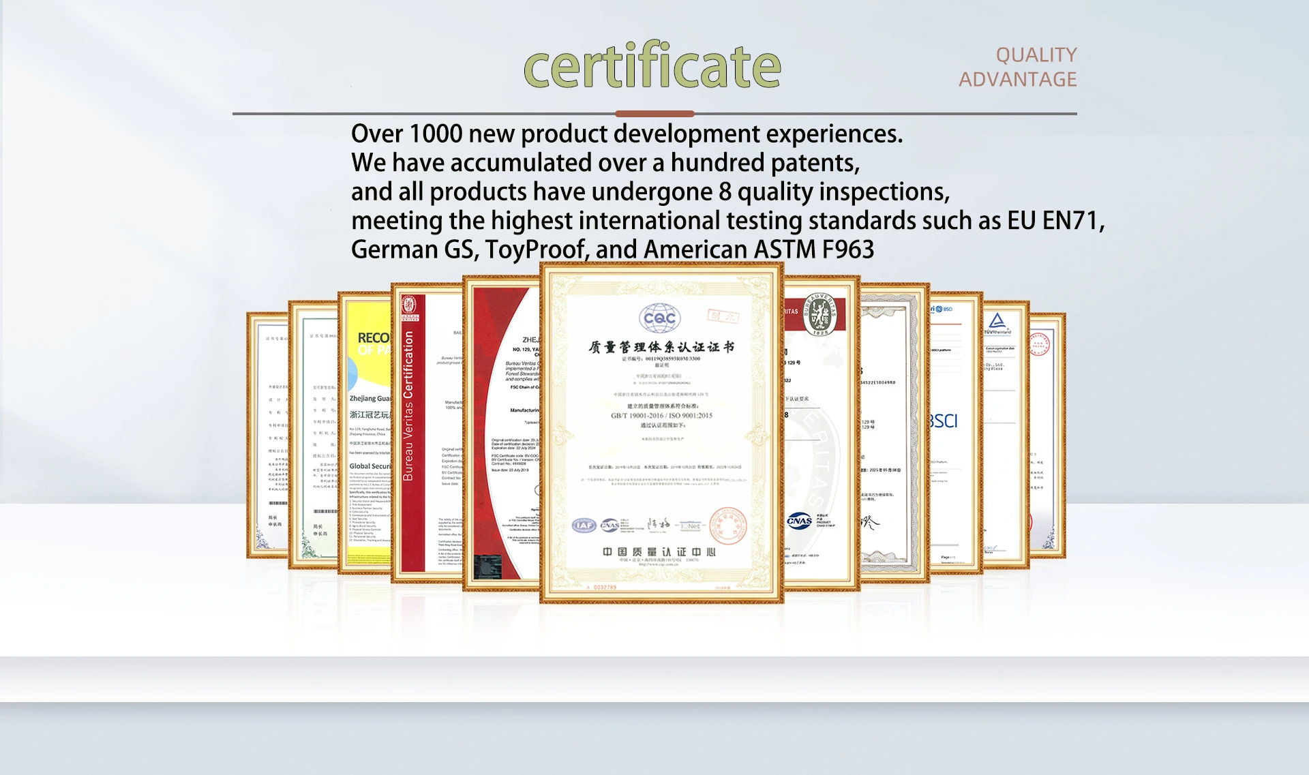
Task: Click the 'QUALITY ADVANTAGE' text
Action: (x=1018, y=67)
